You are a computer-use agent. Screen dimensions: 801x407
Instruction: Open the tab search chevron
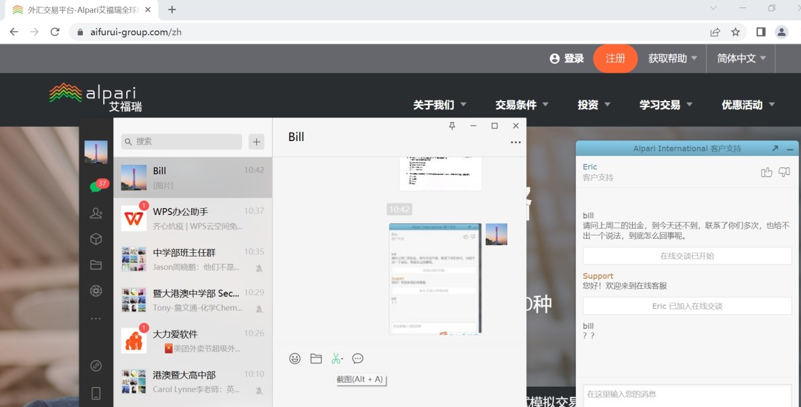click(714, 8)
